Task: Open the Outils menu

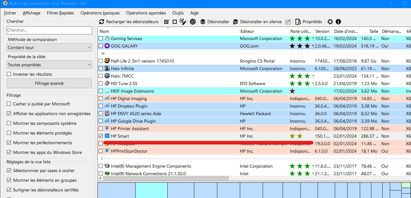Action: coord(178,13)
